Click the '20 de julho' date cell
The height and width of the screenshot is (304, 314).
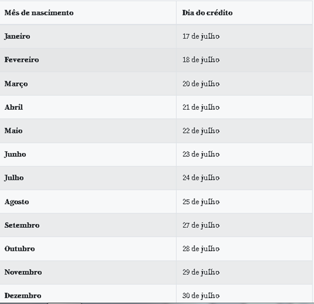click(x=201, y=84)
